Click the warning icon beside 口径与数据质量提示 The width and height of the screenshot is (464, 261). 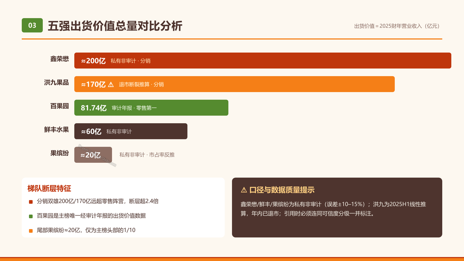[244, 190]
